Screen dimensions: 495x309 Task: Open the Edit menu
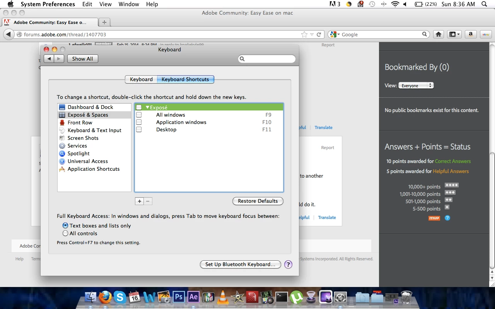point(87,4)
